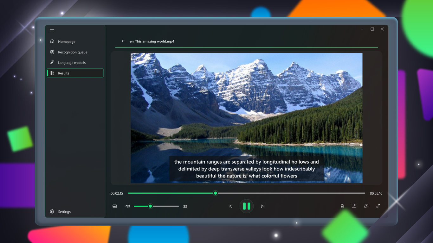Open the transcript list panel
This screenshot has height=243, width=433.
(342, 206)
